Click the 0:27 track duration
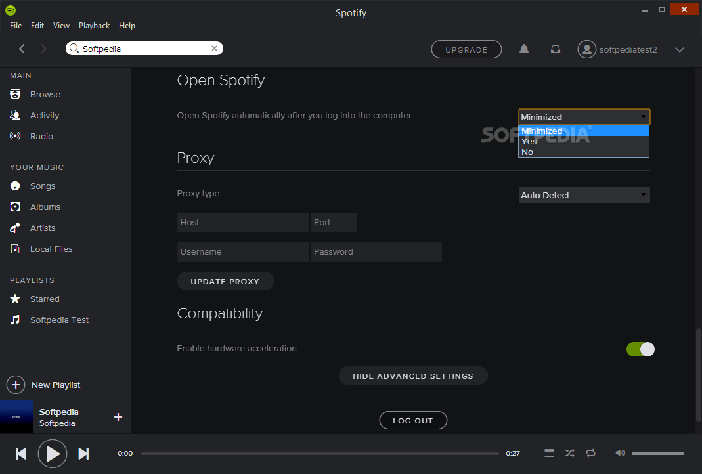This screenshot has width=702, height=474. [513, 454]
